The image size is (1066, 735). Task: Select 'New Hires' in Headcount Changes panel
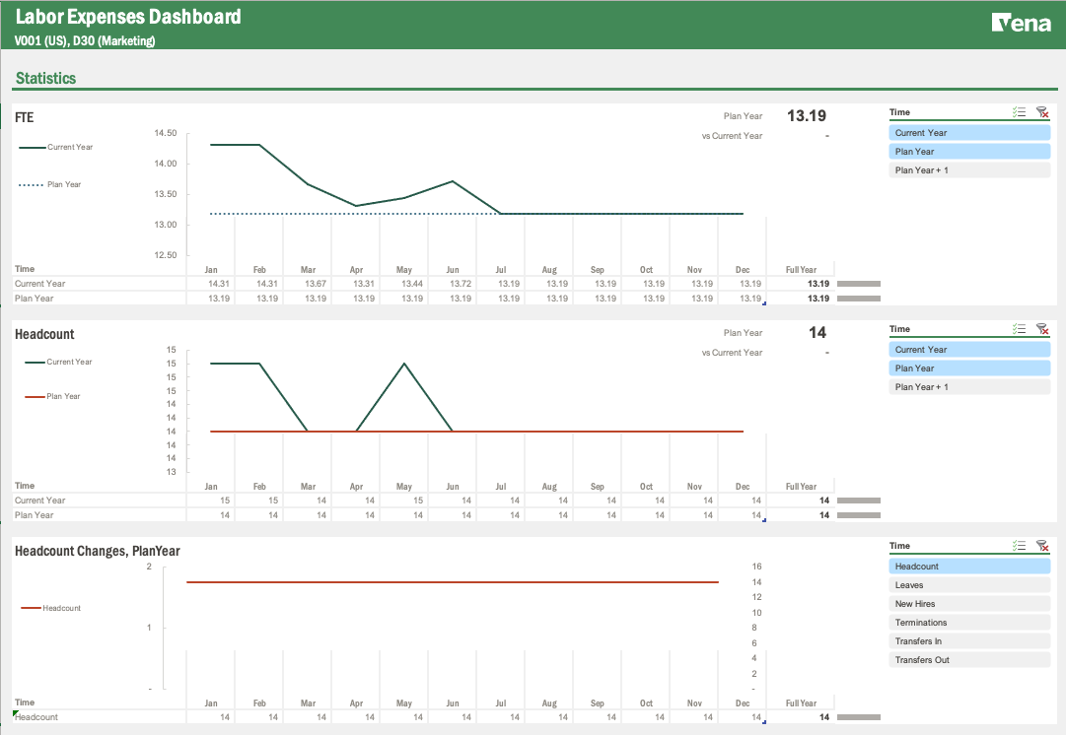pyautogui.click(x=969, y=603)
